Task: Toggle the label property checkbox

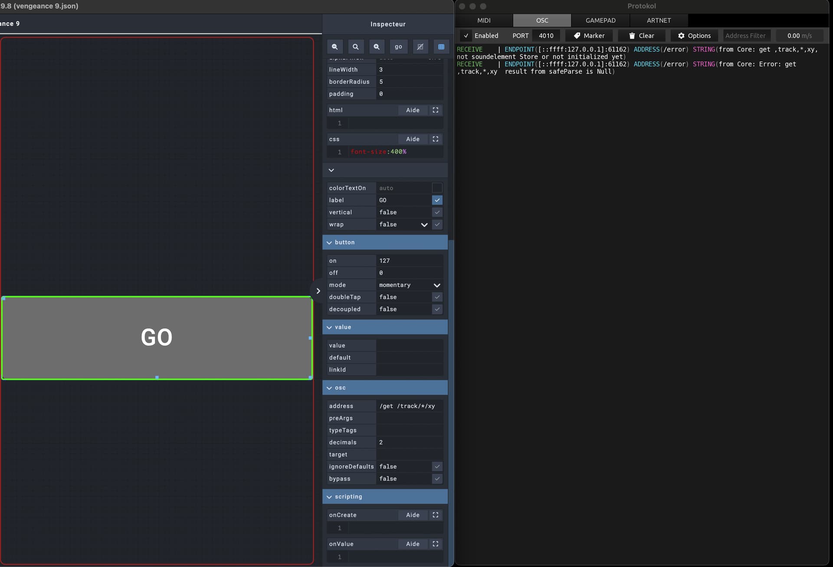Action: coord(437,200)
